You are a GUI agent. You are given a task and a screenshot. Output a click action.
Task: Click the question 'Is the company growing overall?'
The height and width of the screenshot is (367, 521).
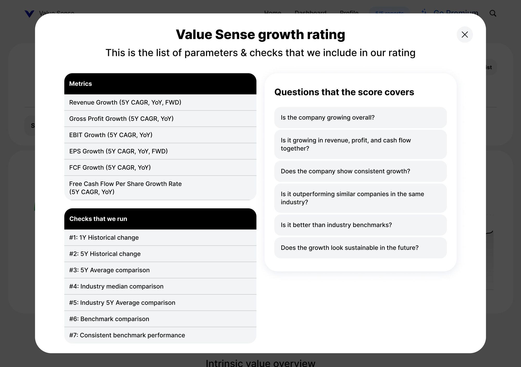click(360, 117)
